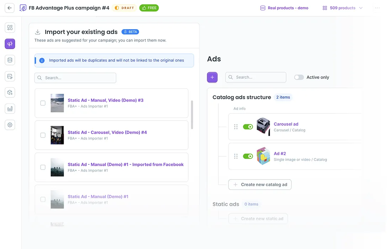Screen dimensions: 387x249
Task: Click the Carousel ad product thumbnail
Action: pyautogui.click(x=263, y=127)
